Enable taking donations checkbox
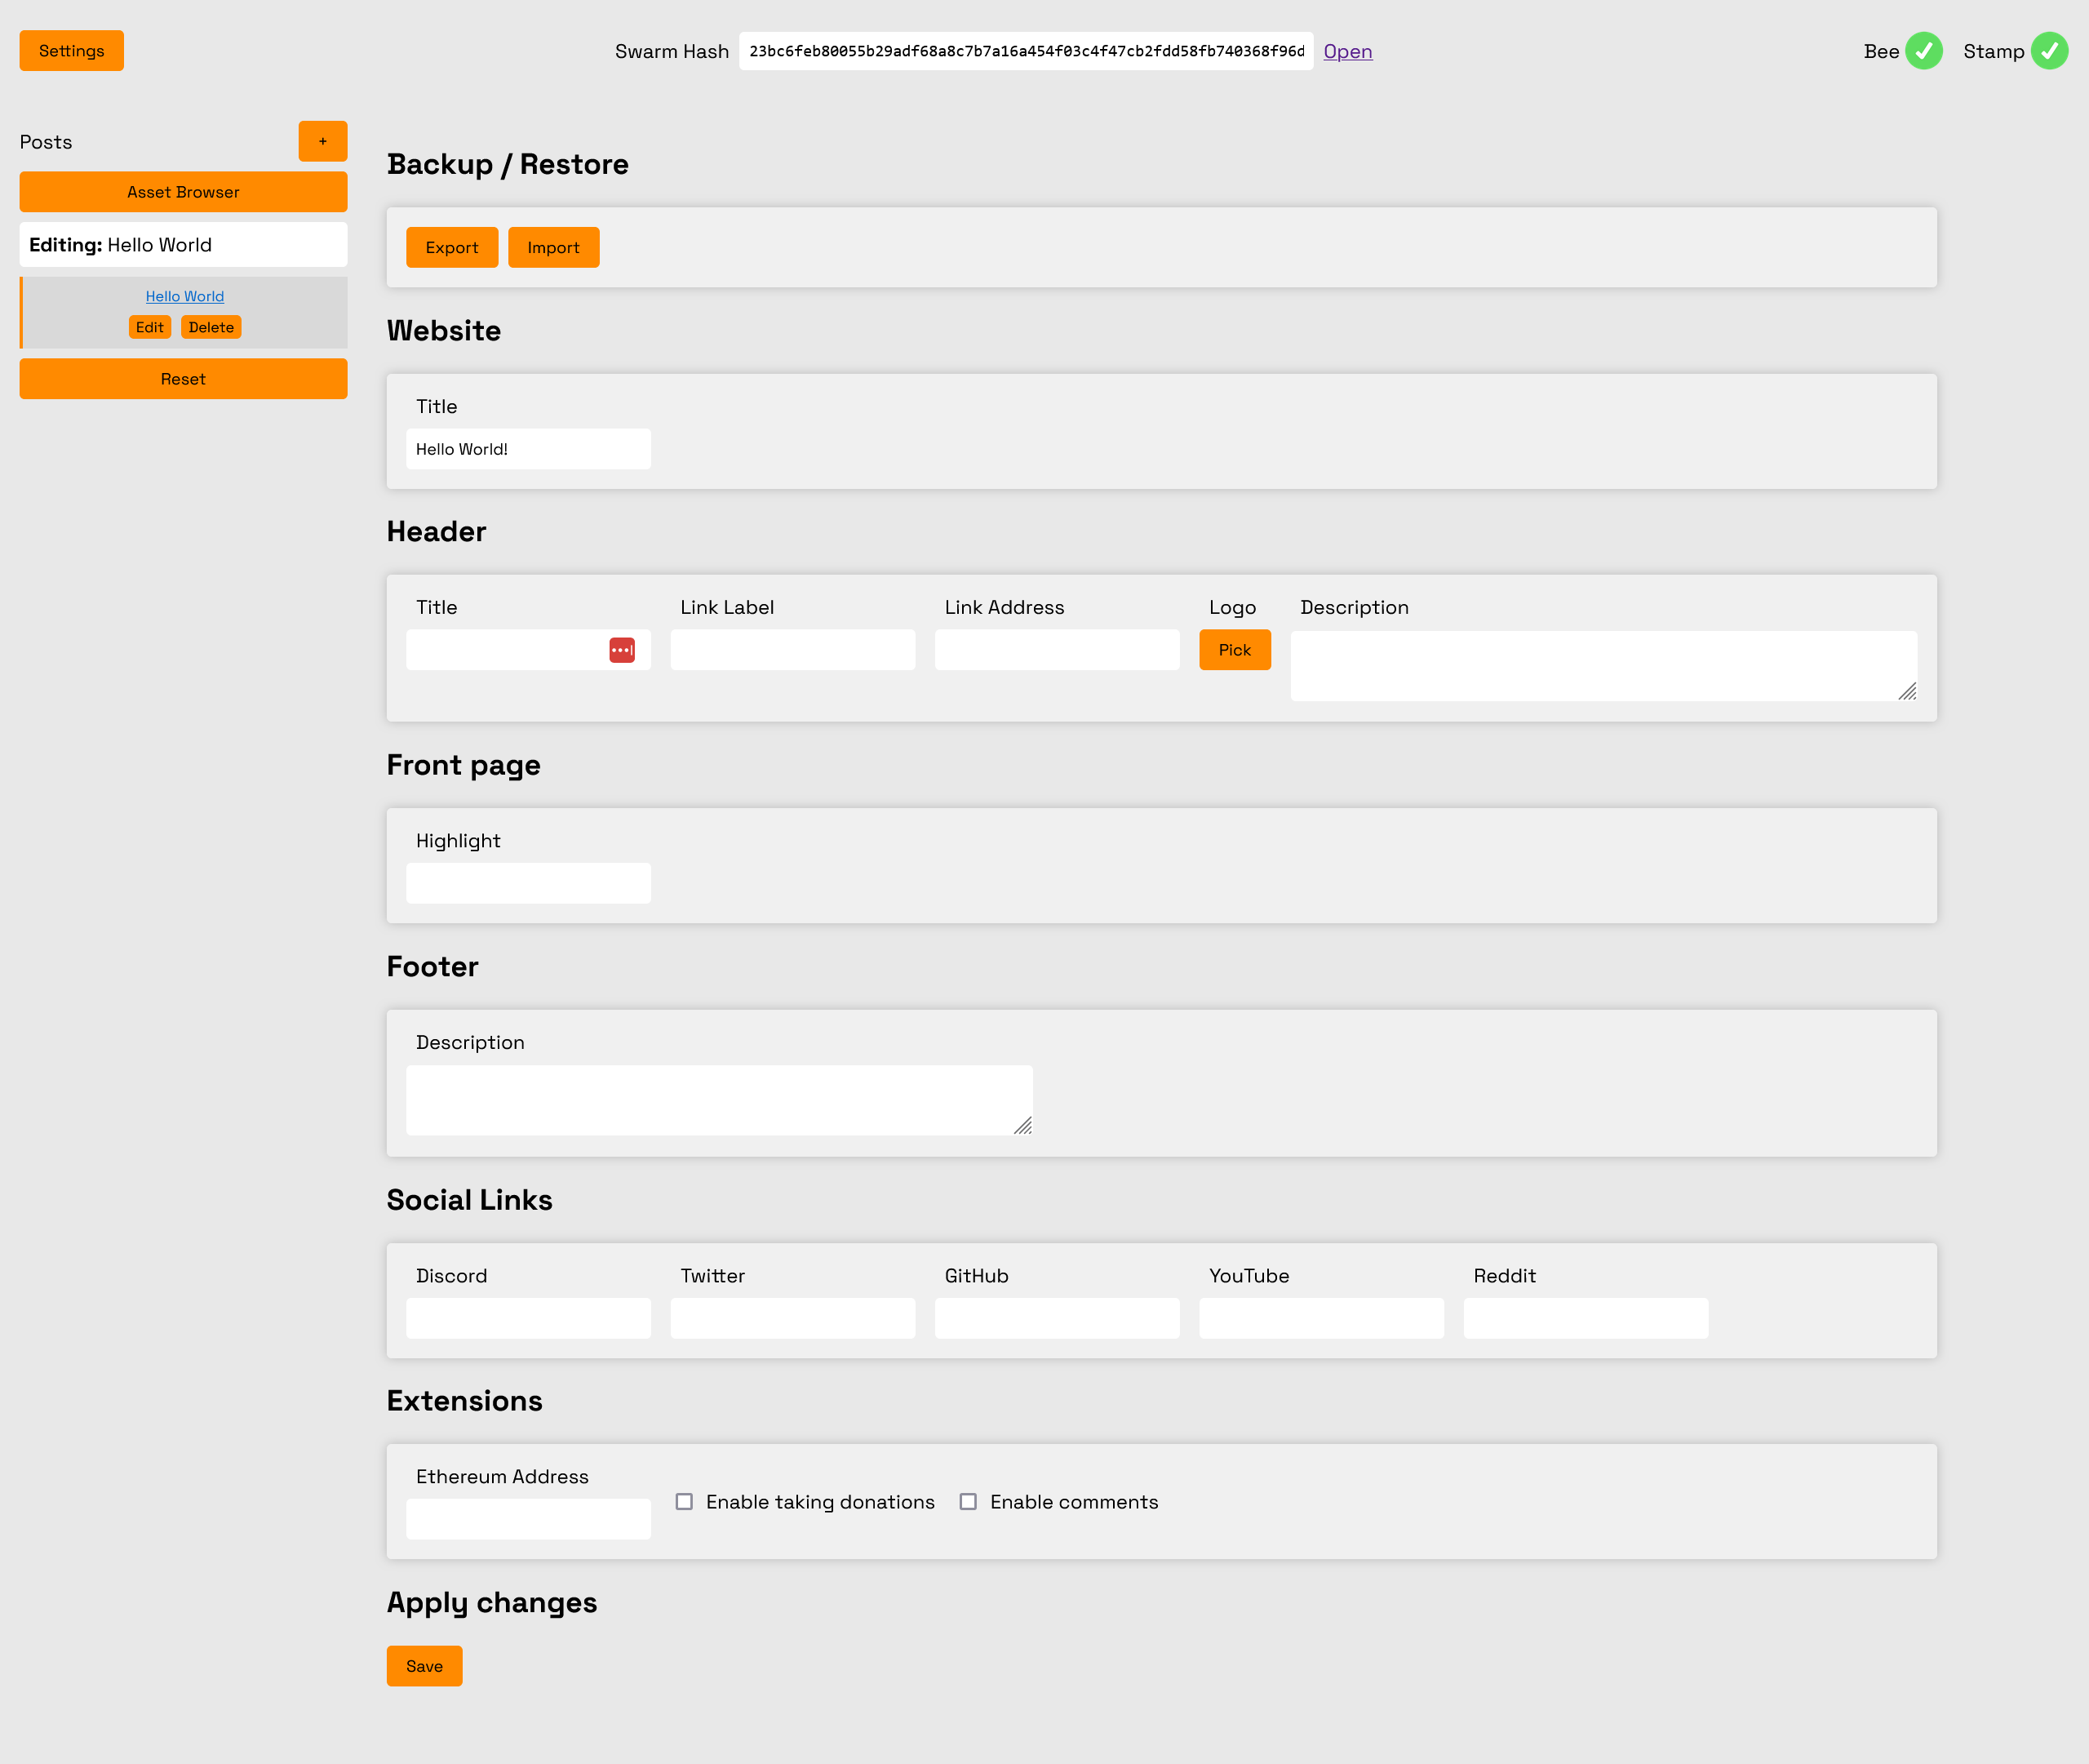This screenshot has height=1764, width=2089. pos(685,1501)
